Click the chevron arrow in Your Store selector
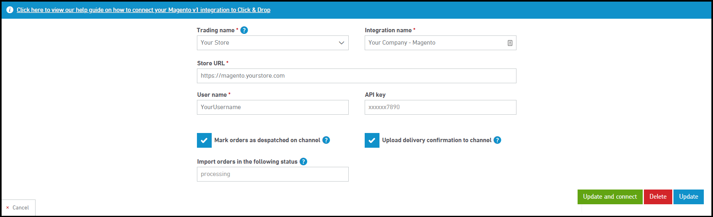713x217 pixels. pyautogui.click(x=342, y=43)
